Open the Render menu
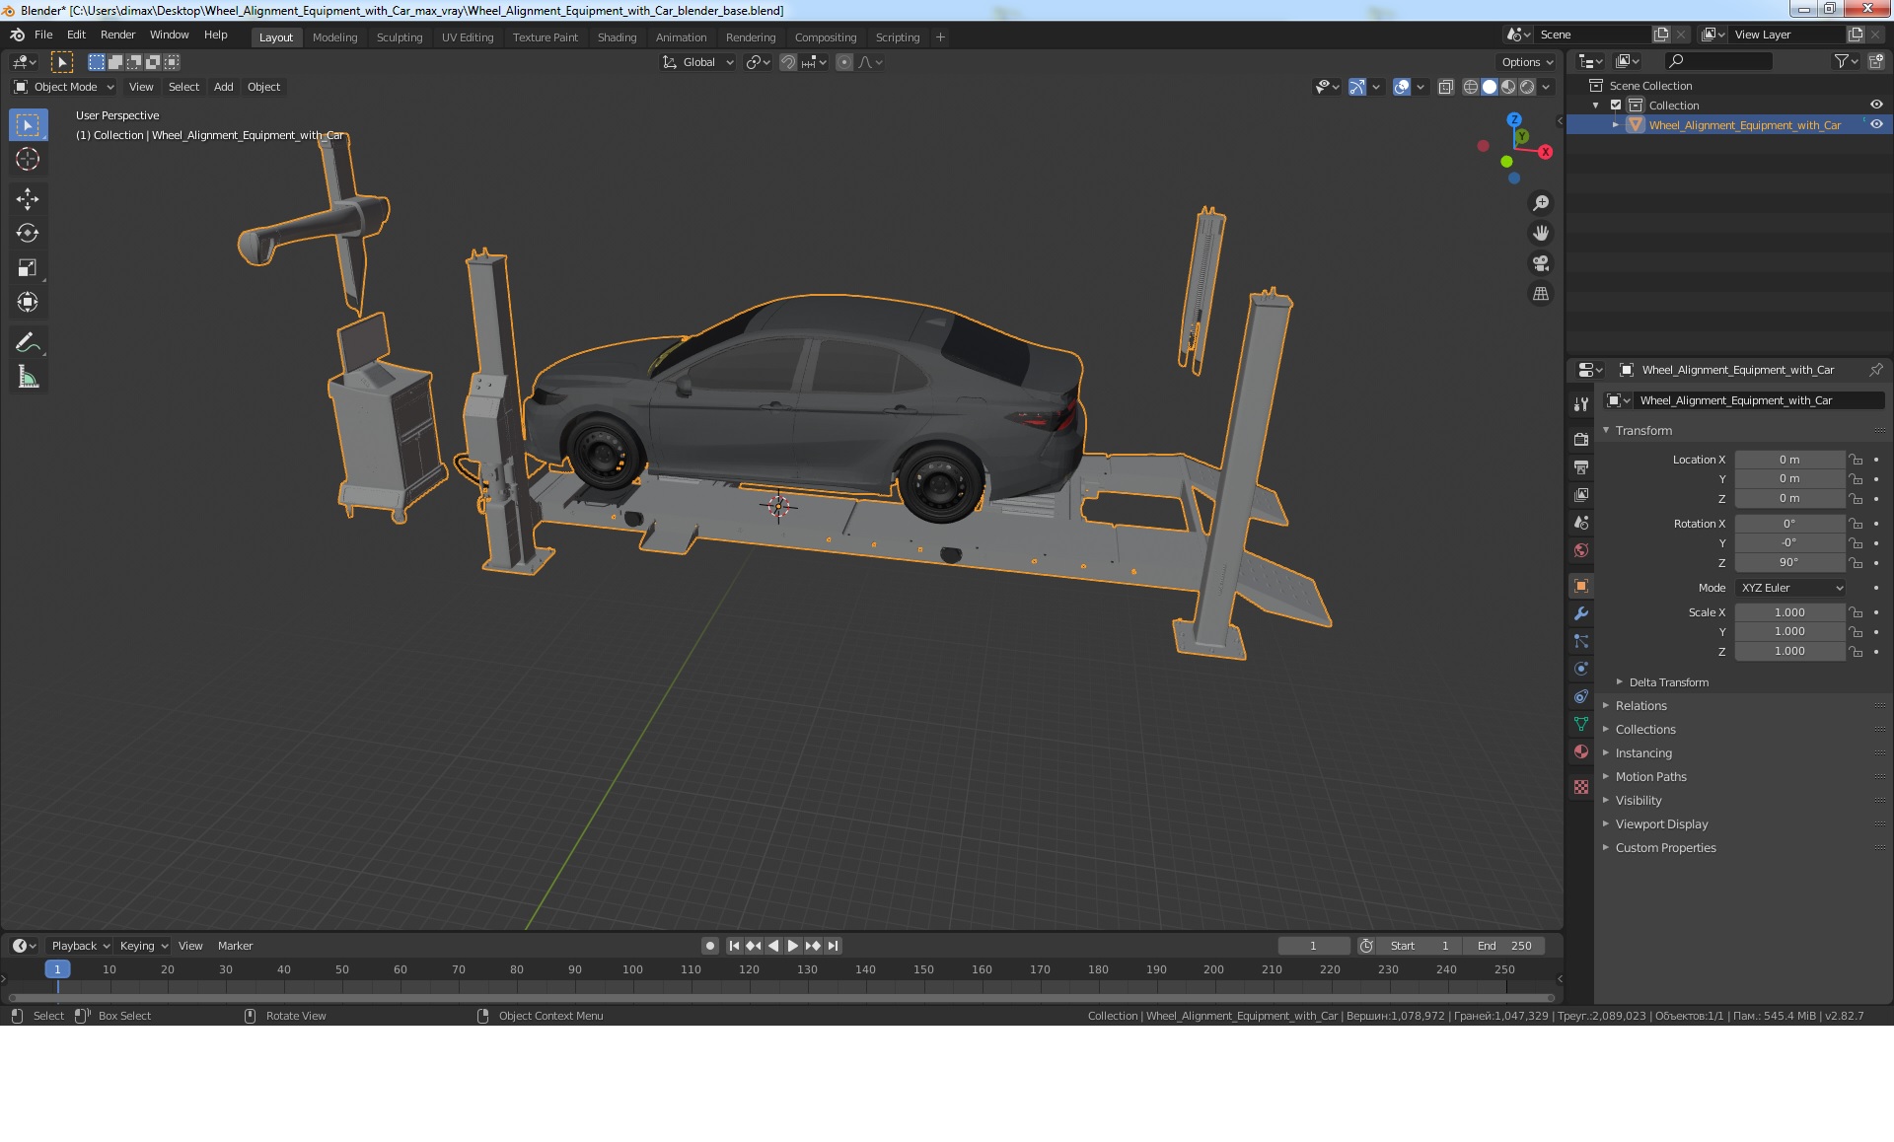Viewport: 1894px width, 1142px height. (117, 35)
